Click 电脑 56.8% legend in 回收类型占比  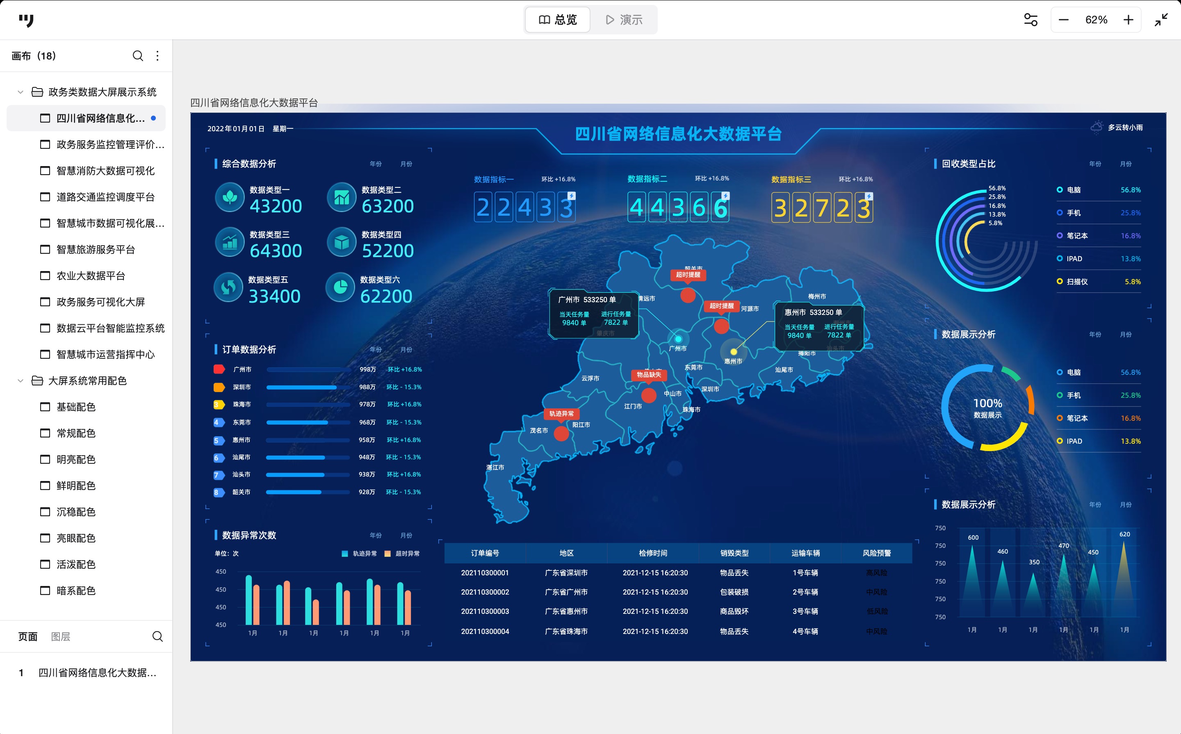coord(1099,190)
